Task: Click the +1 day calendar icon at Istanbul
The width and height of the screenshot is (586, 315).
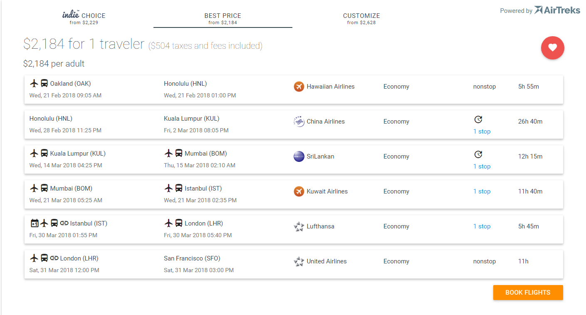Action: (x=35, y=223)
